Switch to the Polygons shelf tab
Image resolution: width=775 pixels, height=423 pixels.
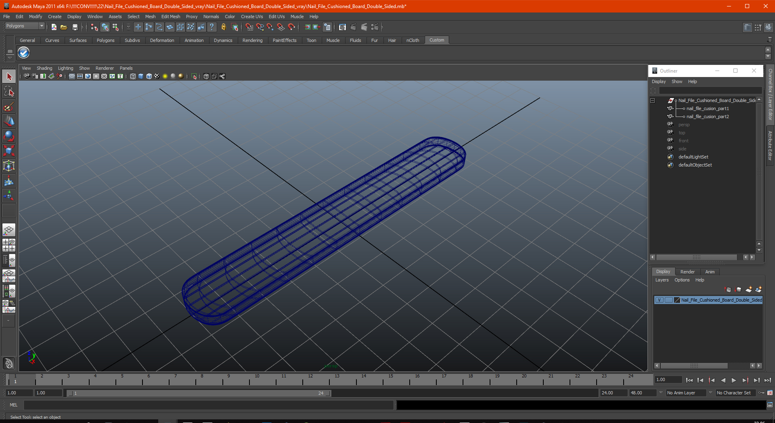[105, 40]
